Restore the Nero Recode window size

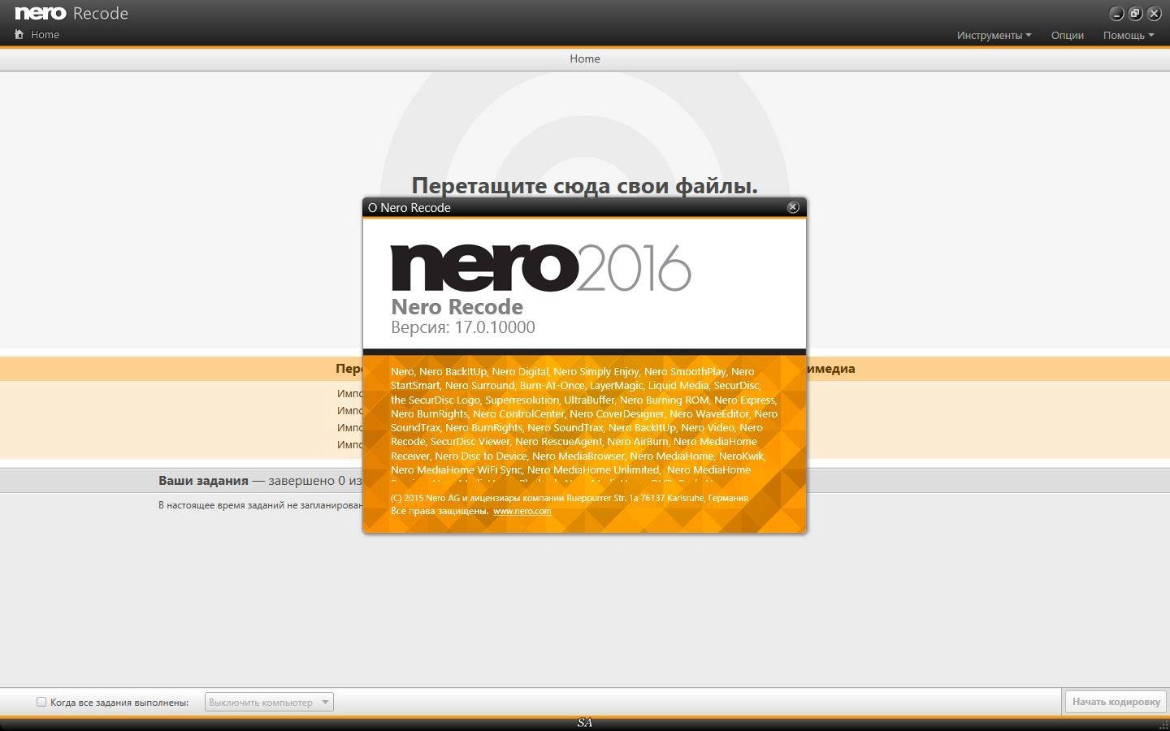(1135, 14)
